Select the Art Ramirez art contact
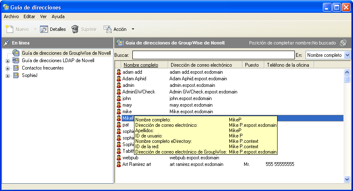This screenshot has height=191, width=353. tap(136, 164)
